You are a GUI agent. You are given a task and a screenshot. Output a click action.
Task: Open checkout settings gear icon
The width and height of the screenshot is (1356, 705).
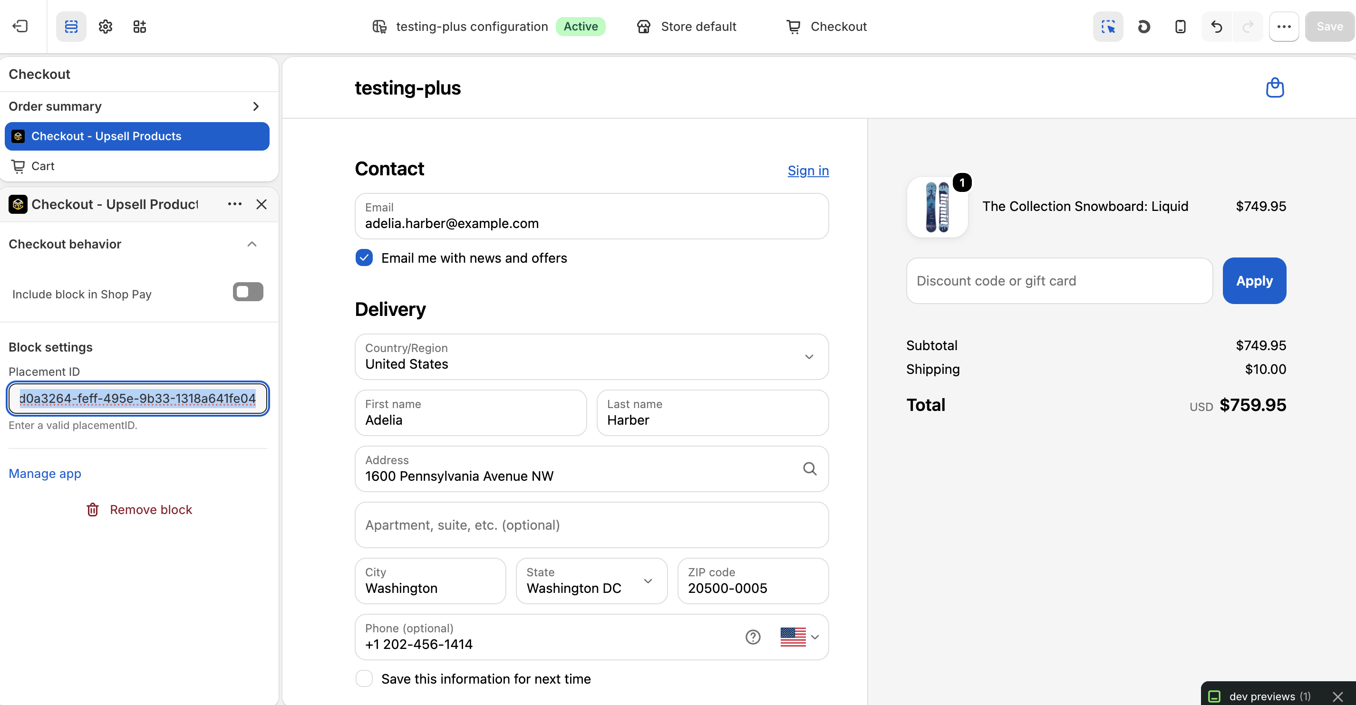click(x=105, y=26)
